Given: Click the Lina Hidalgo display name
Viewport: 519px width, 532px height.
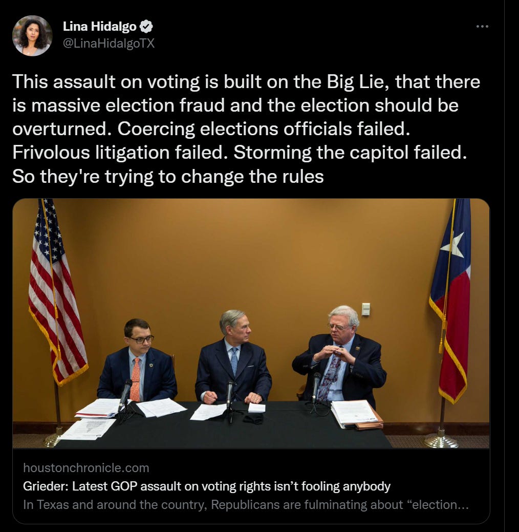Looking at the screenshot, I should 100,27.
